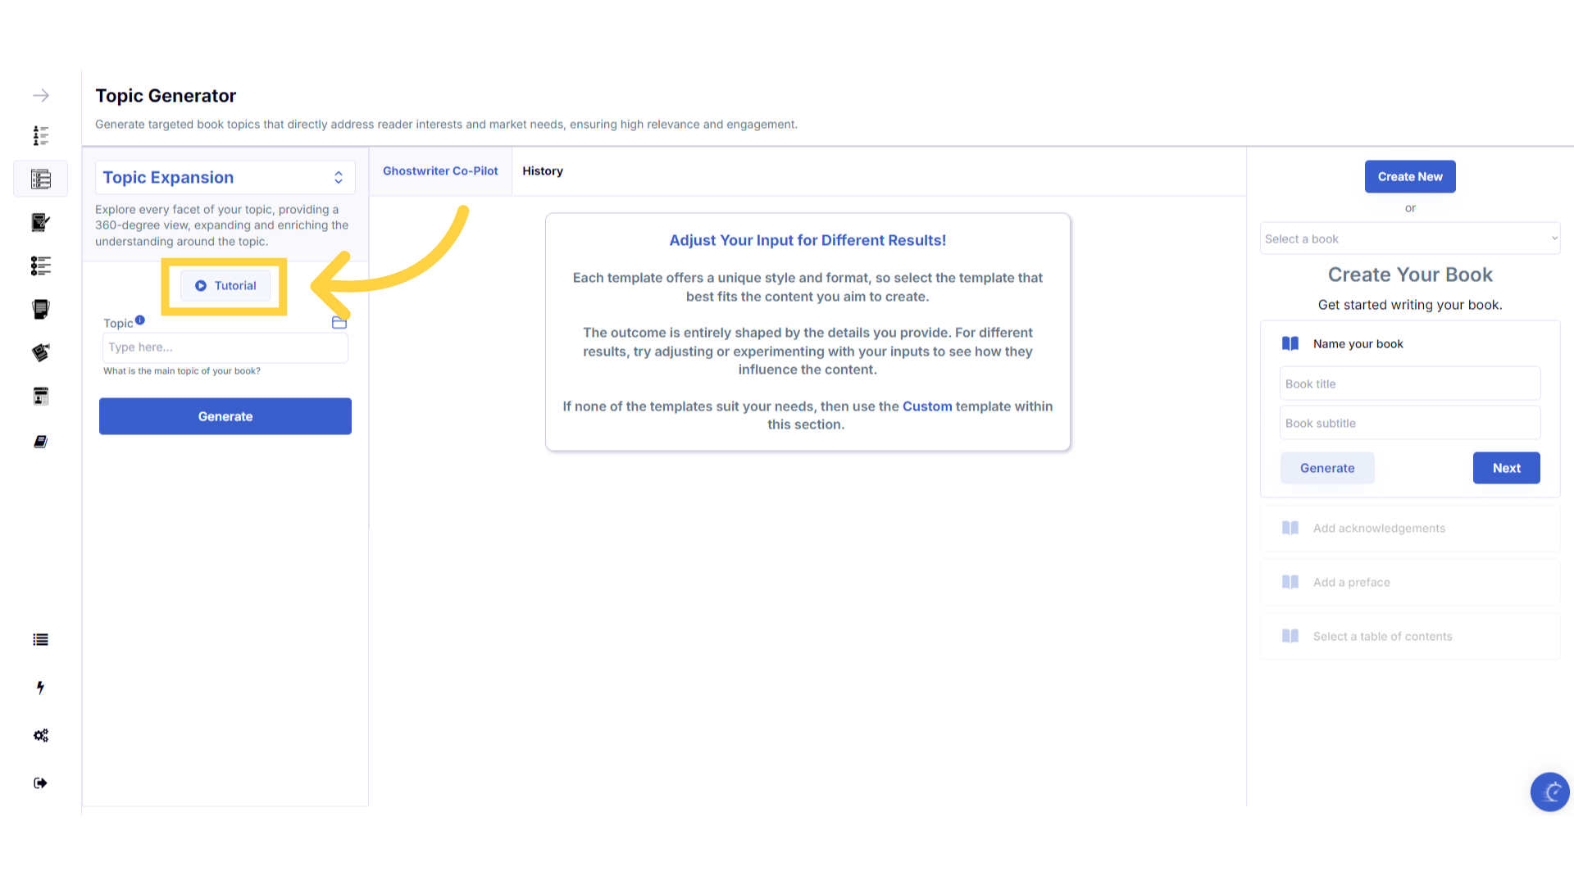
Task: Open the Topic Expansion template dropdown
Action: pyautogui.click(x=225, y=178)
